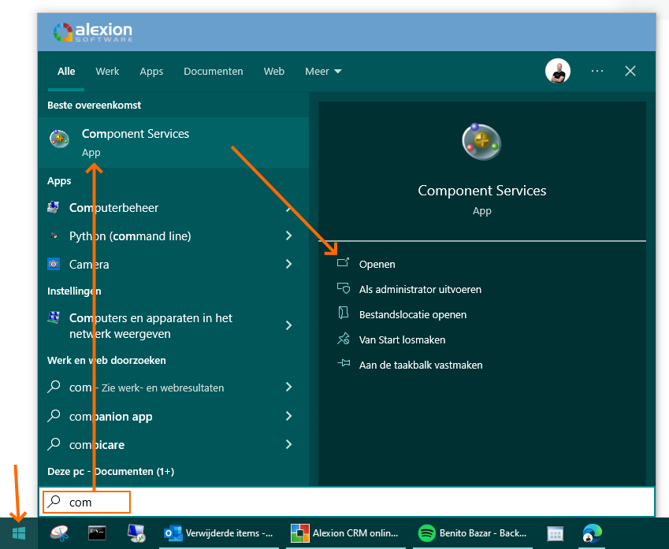Choose Als administrator uitvoeren

click(420, 289)
